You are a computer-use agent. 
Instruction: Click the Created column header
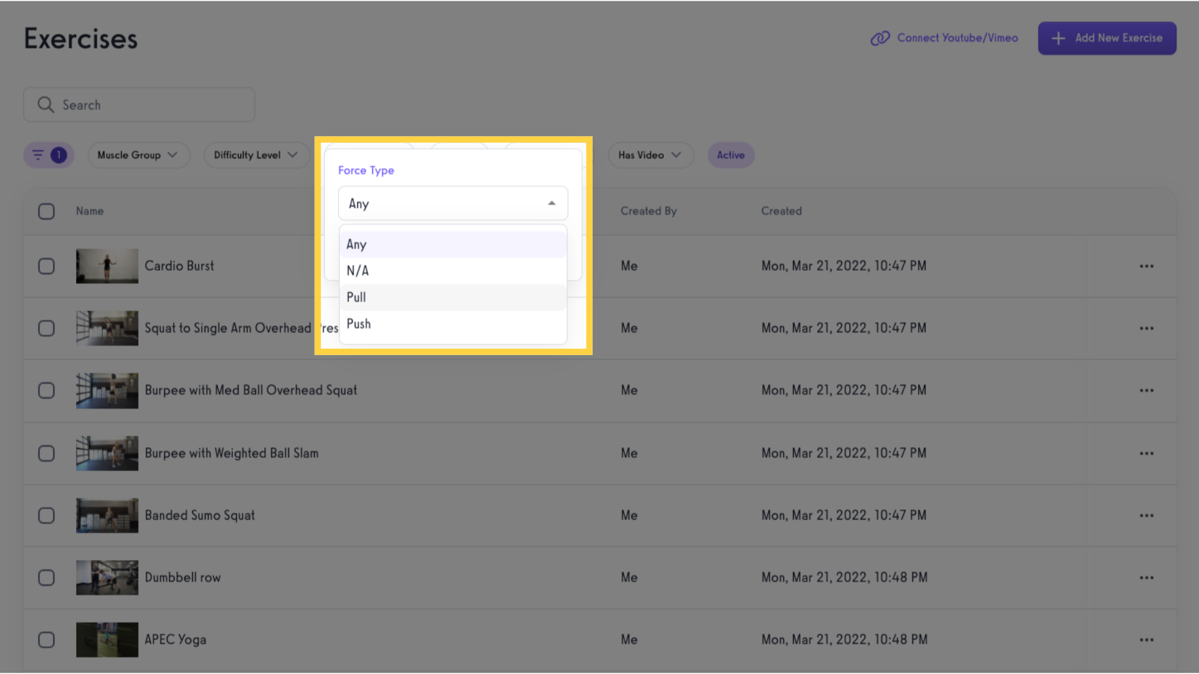pyautogui.click(x=781, y=211)
